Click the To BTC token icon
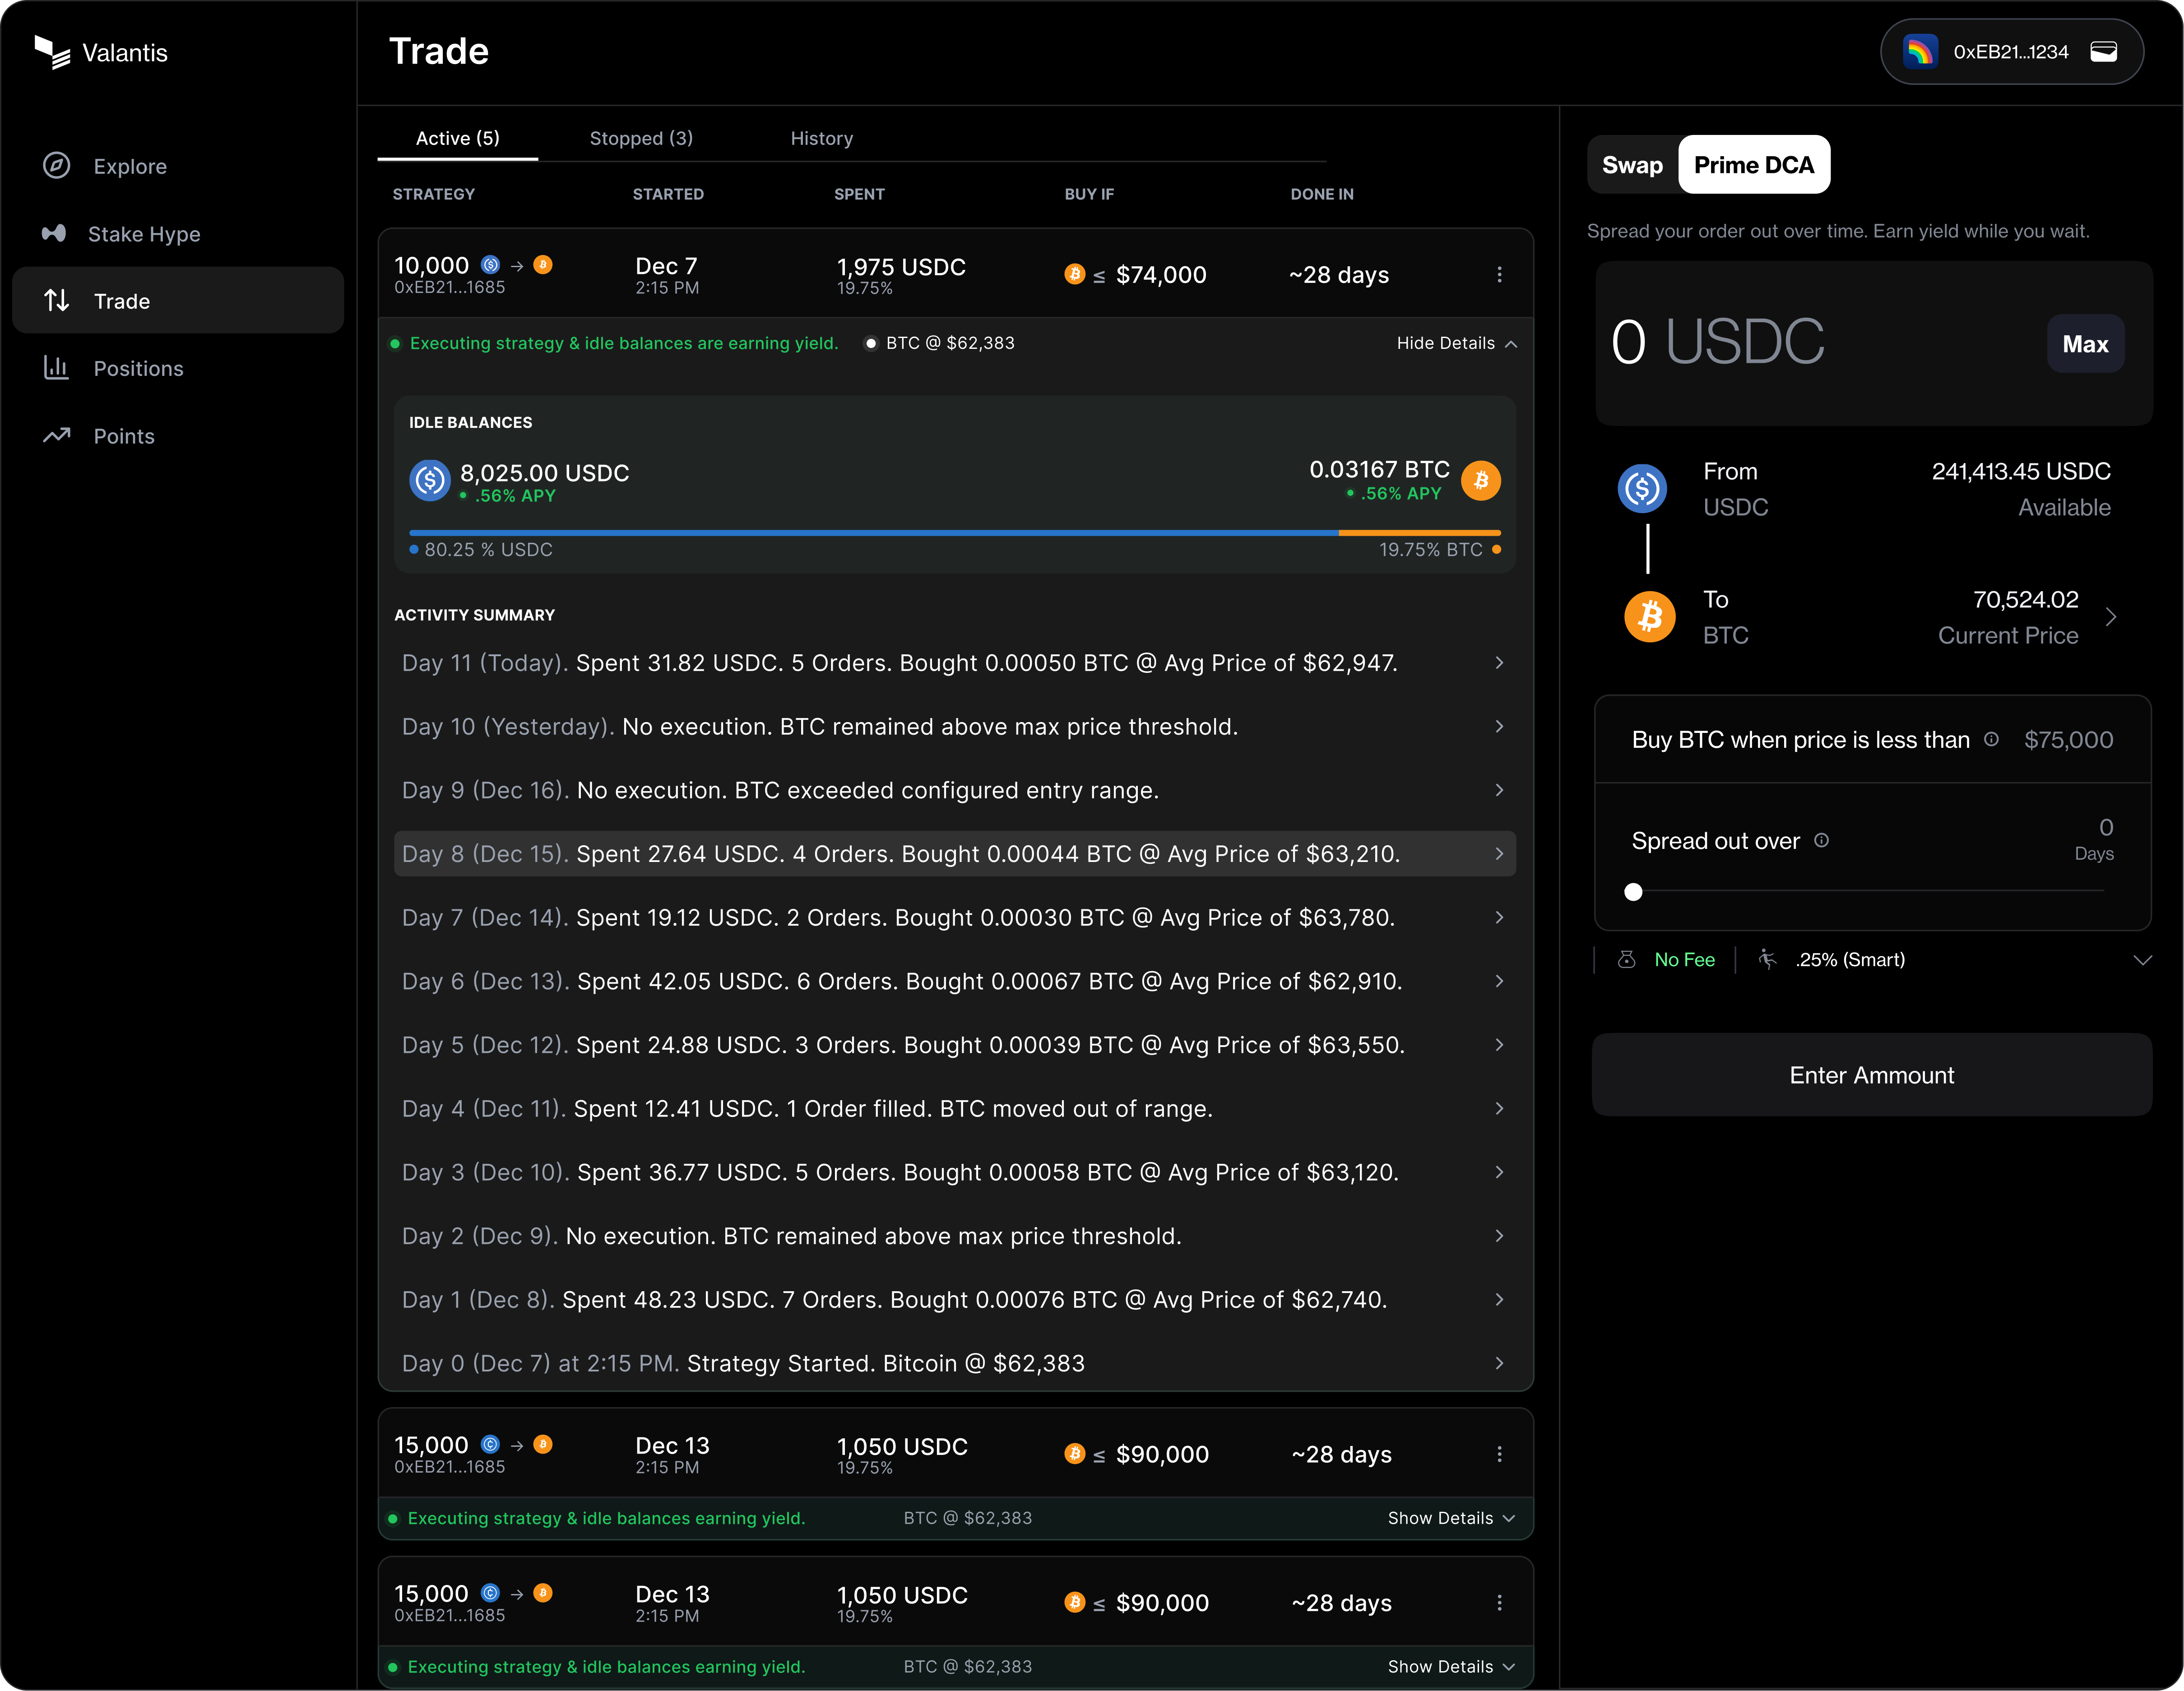Screen dimensions: 2184x1691 tap(1650, 616)
